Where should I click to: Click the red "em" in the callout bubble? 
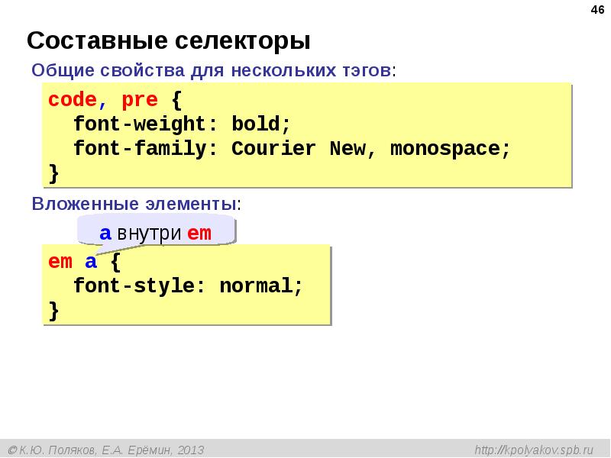199,234
